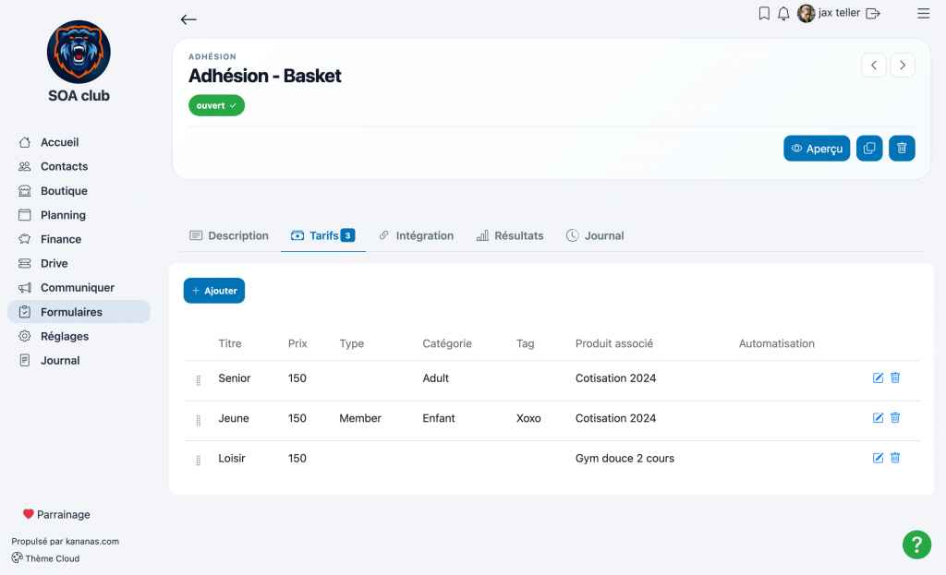
Task: Open the Intégration tab
Action: 417,235
